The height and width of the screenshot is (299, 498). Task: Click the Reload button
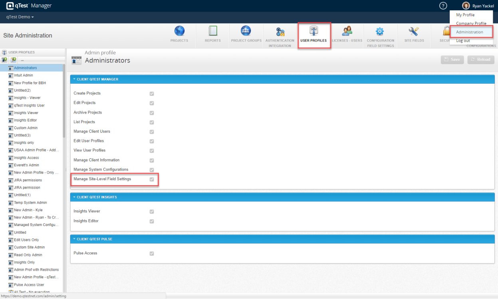coord(481,59)
